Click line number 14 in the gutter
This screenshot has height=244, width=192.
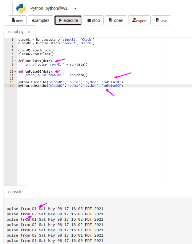click(x=12, y=86)
